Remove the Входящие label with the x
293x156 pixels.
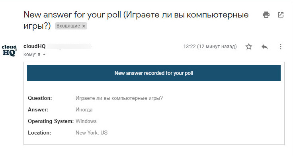coord(84,26)
